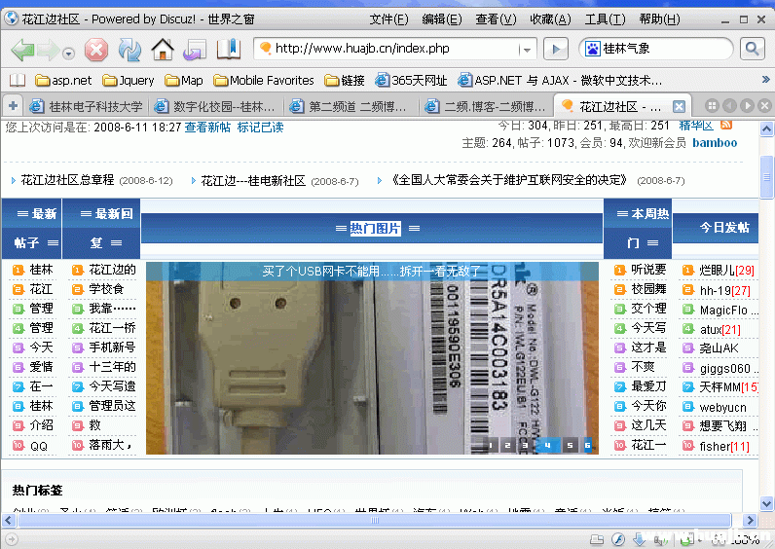Viewport: 775px width, 549px height.
Task: Open the 花江边社区总章程 announcement link
Action: [x=67, y=180]
